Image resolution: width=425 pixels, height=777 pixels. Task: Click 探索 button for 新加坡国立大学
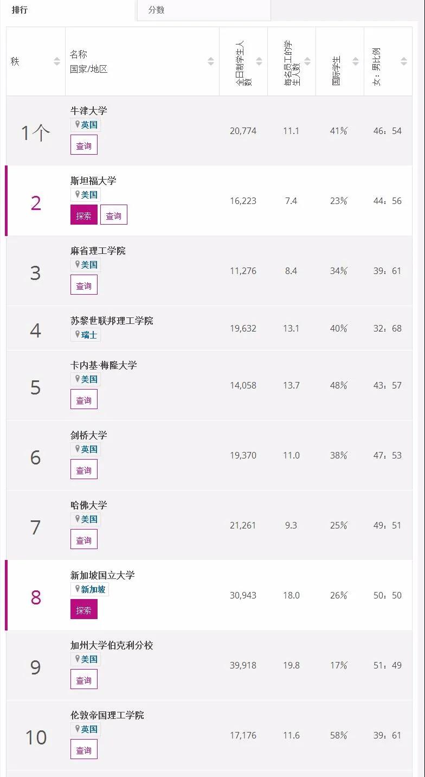[x=84, y=609]
